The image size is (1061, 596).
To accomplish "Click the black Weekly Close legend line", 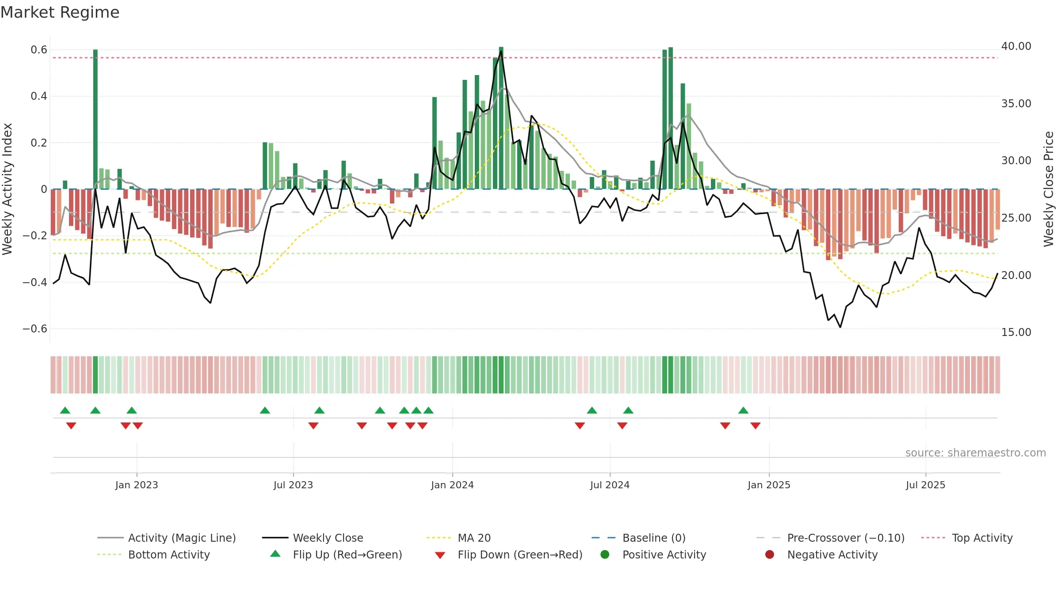I will point(275,538).
